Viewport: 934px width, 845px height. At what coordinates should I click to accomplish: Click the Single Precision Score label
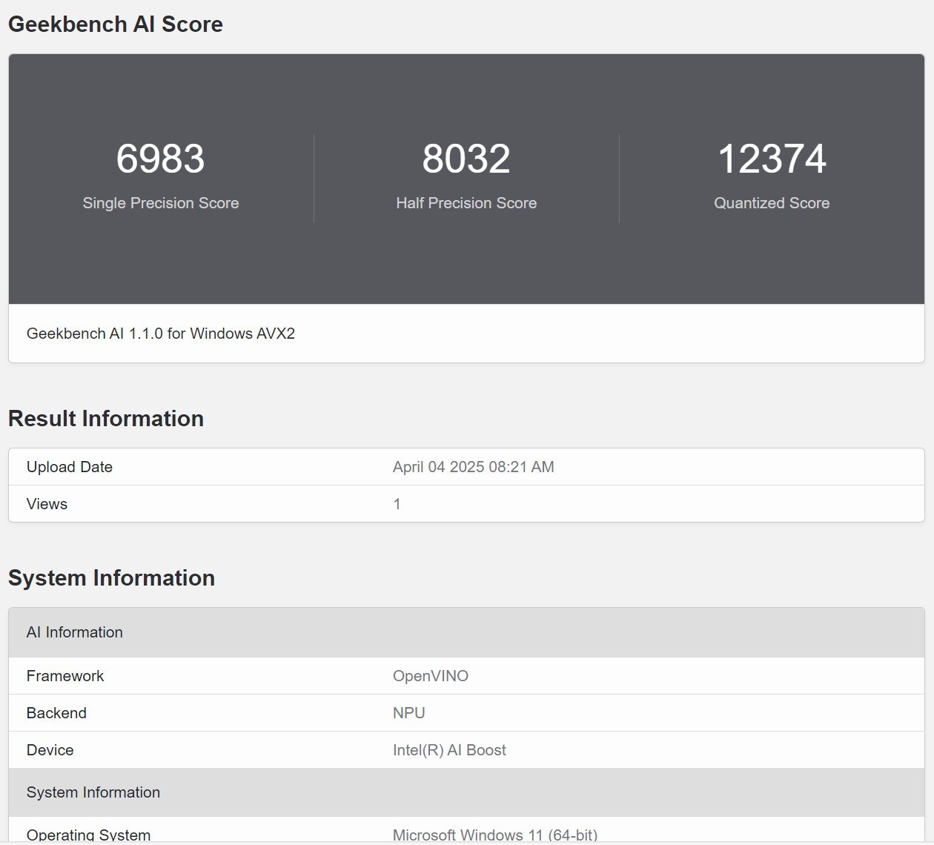tap(161, 202)
